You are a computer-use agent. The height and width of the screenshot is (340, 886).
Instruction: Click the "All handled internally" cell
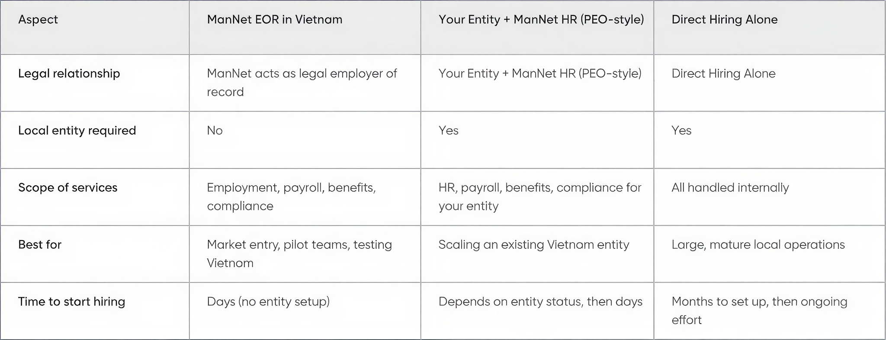(730, 187)
